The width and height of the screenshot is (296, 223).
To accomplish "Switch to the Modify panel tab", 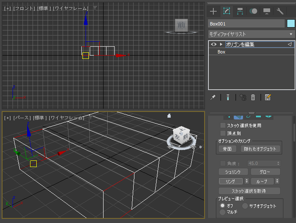I will [227, 11].
